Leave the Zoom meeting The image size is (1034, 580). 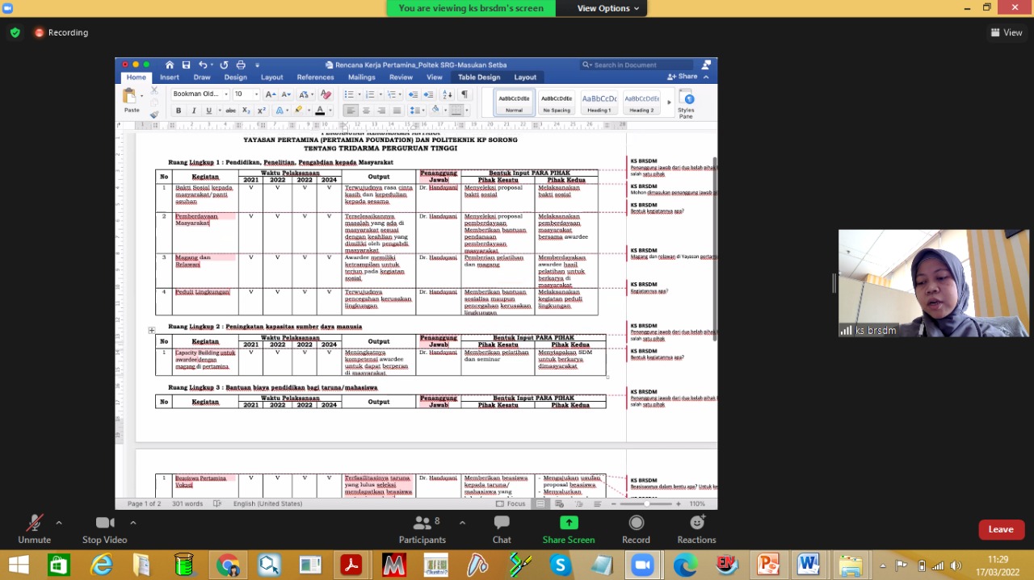point(1000,529)
